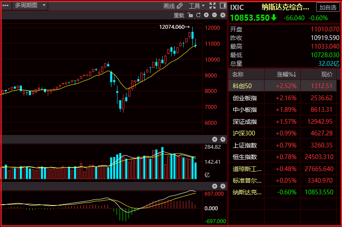Select the 纳斯达克... row in list
Image resolution: width=342 pixels, height=227 pixels.
283,192
